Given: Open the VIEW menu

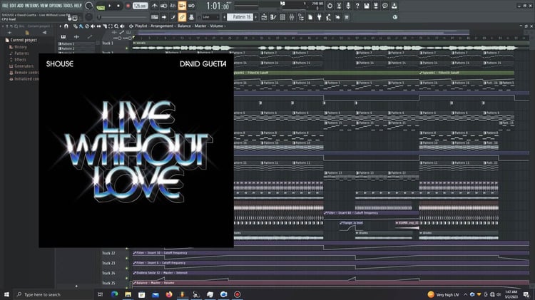Looking at the screenshot, I should tap(44, 6).
